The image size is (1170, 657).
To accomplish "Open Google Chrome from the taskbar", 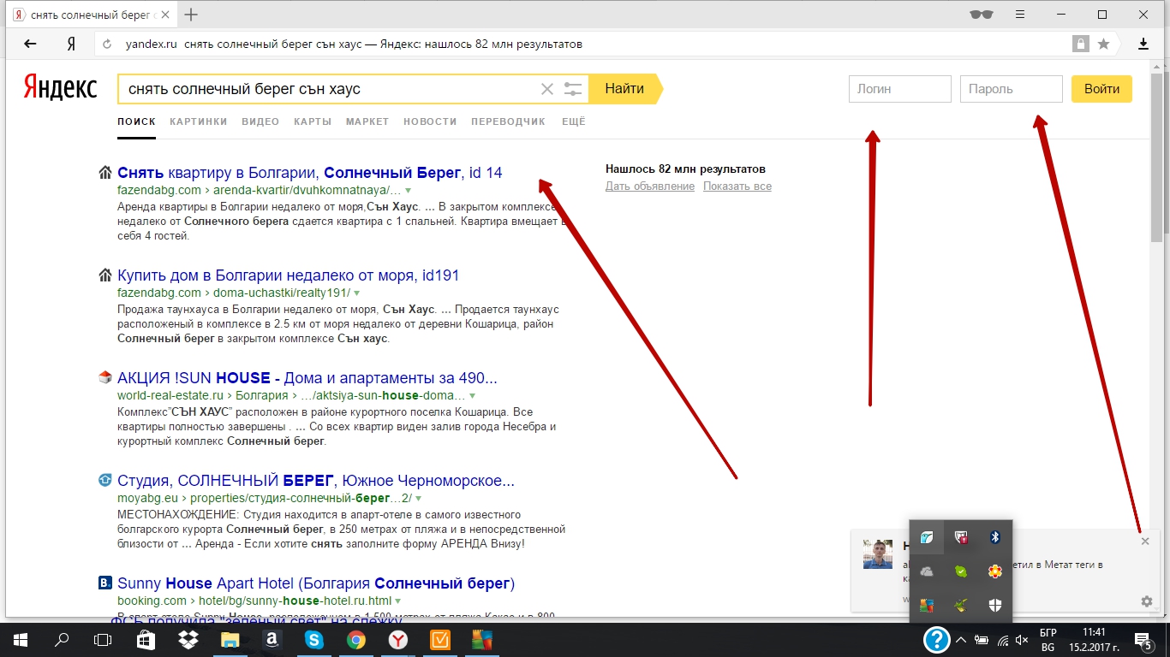I will click(356, 639).
